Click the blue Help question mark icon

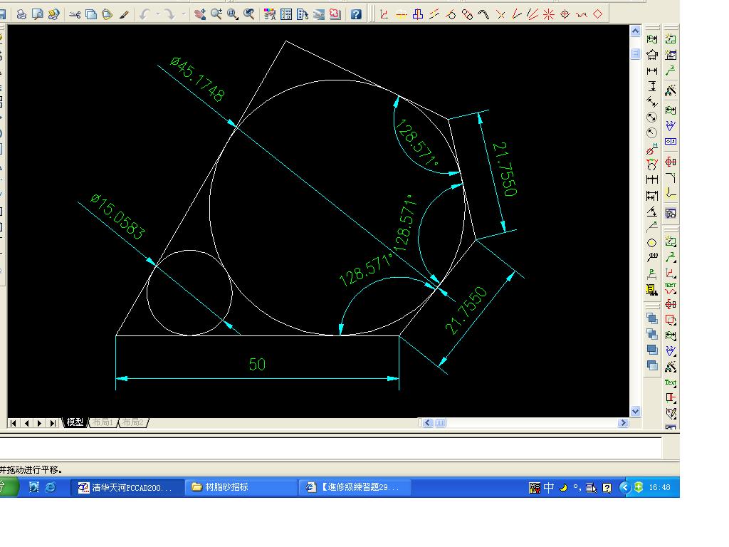(356, 14)
